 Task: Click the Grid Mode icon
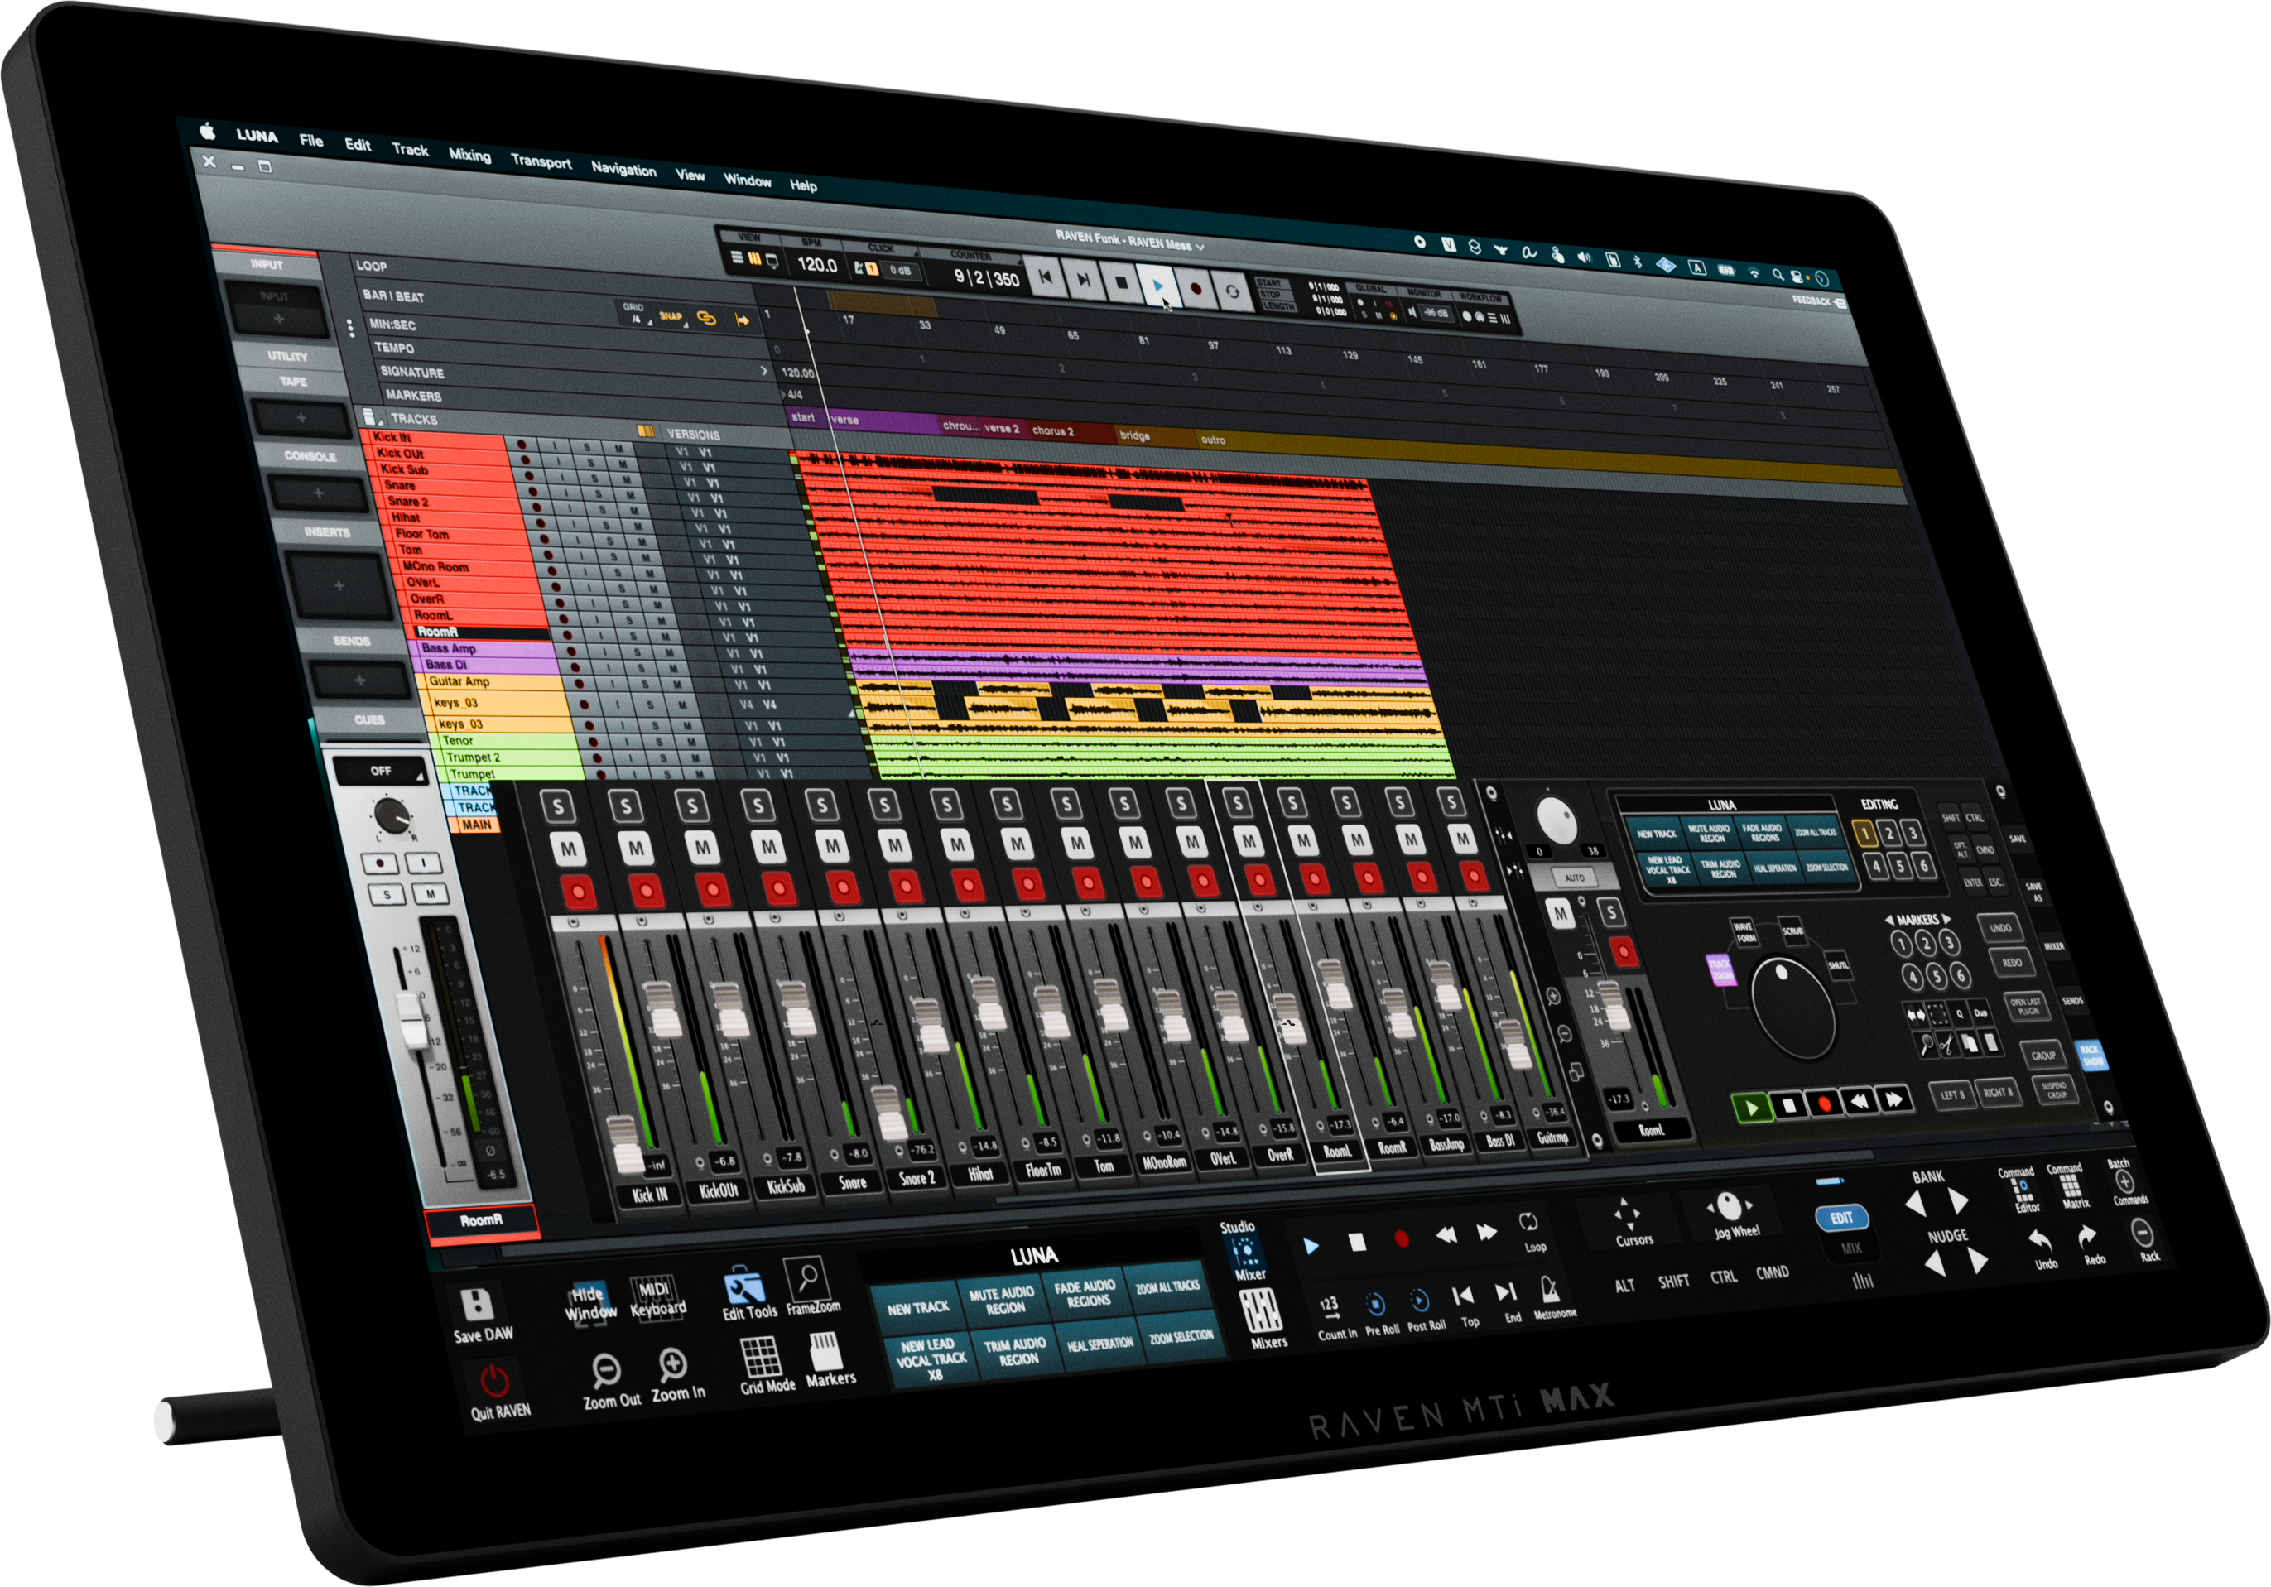point(762,1358)
